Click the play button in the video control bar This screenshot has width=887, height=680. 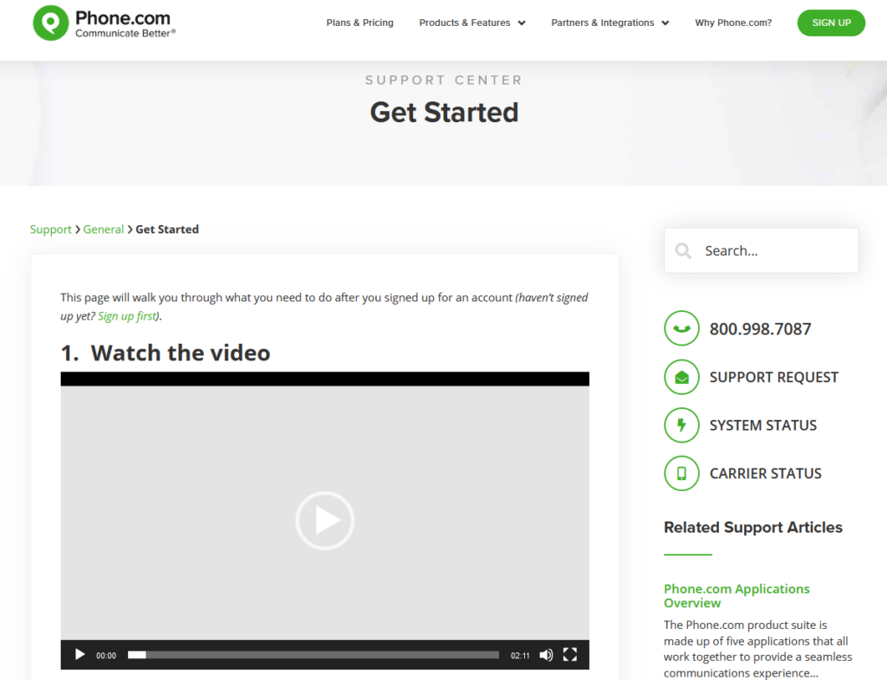tap(80, 655)
